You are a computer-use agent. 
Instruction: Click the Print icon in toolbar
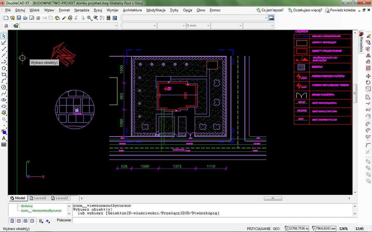pos(25,18)
